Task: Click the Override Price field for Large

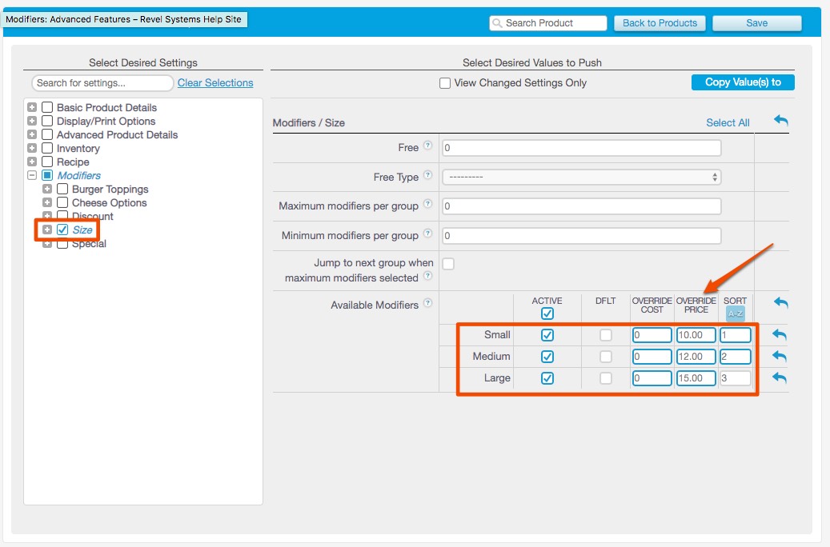Action: (x=696, y=378)
